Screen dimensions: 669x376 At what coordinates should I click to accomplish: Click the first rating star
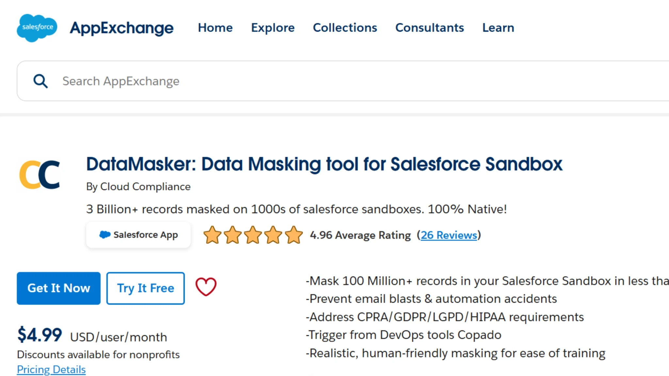tap(212, 235)
